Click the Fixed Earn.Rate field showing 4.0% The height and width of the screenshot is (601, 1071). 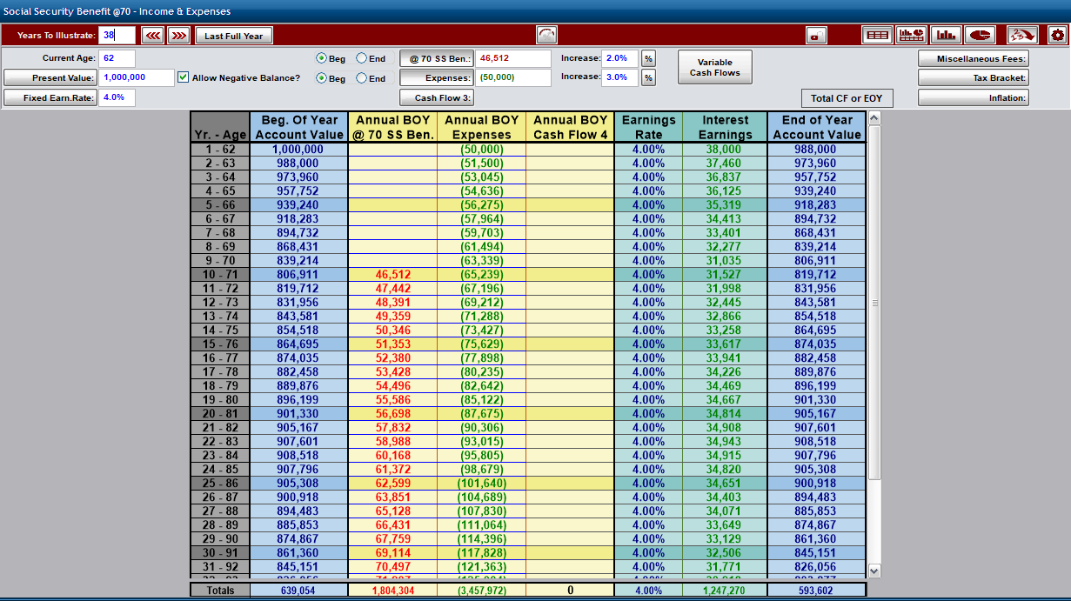point(117,97)
